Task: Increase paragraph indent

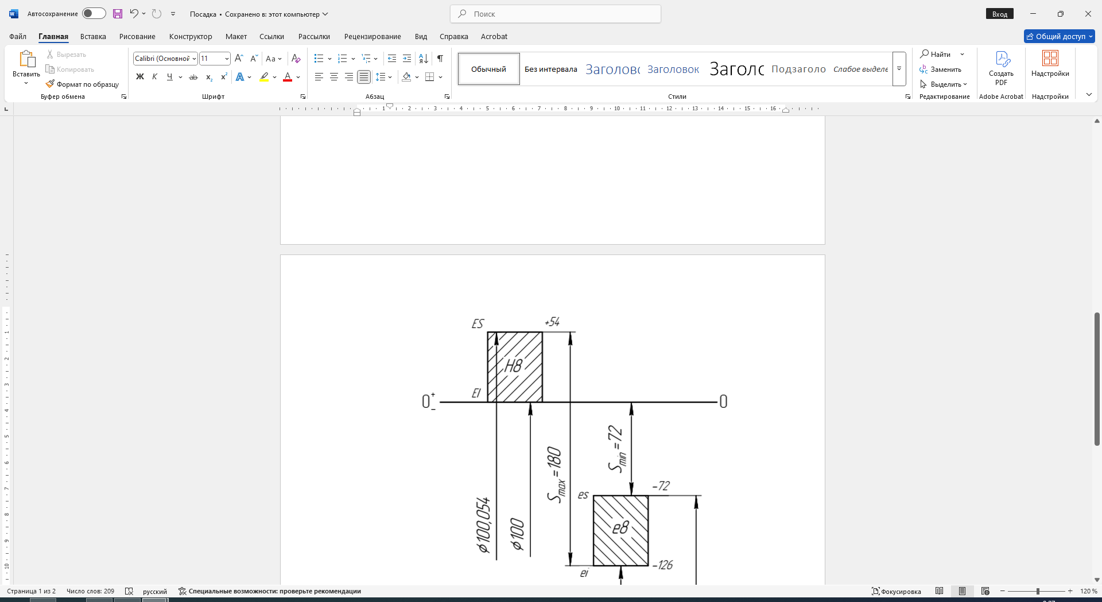Action: [407, 59]
